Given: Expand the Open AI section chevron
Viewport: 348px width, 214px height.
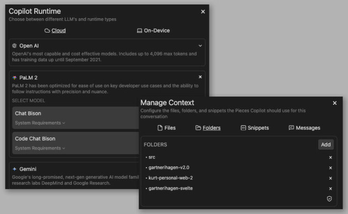Looking at the screenshot, I should pyautogui.click(x=200, y=46).
